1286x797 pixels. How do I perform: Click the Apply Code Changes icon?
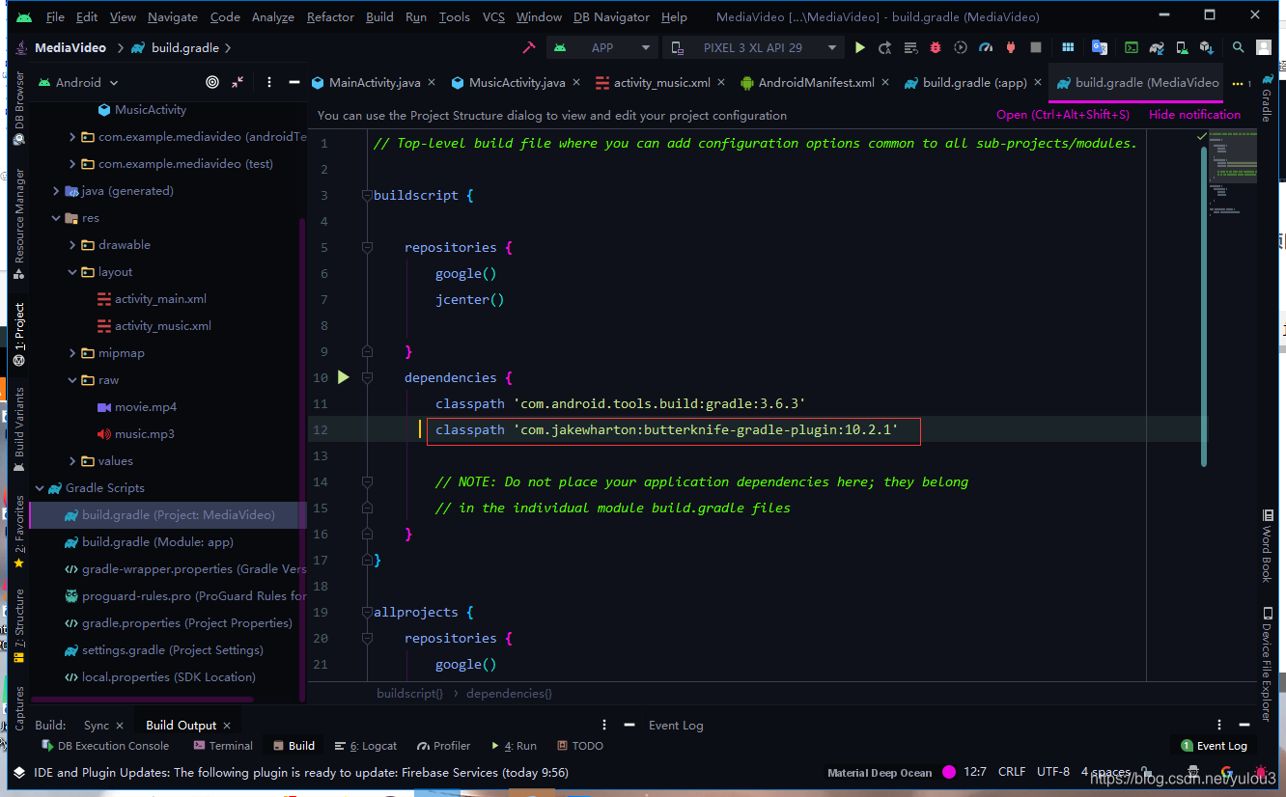pyautogui.click(x=910, y=47)
